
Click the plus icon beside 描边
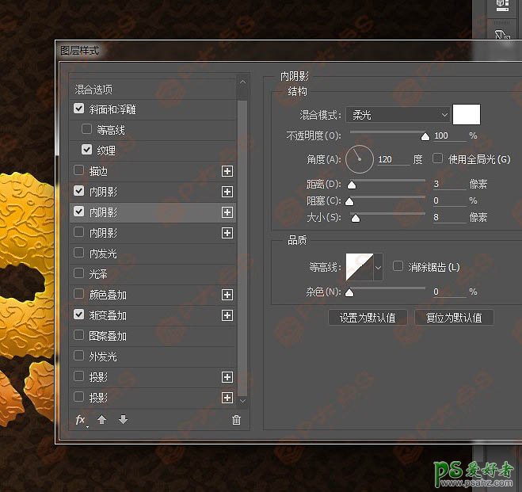[227, 171]
